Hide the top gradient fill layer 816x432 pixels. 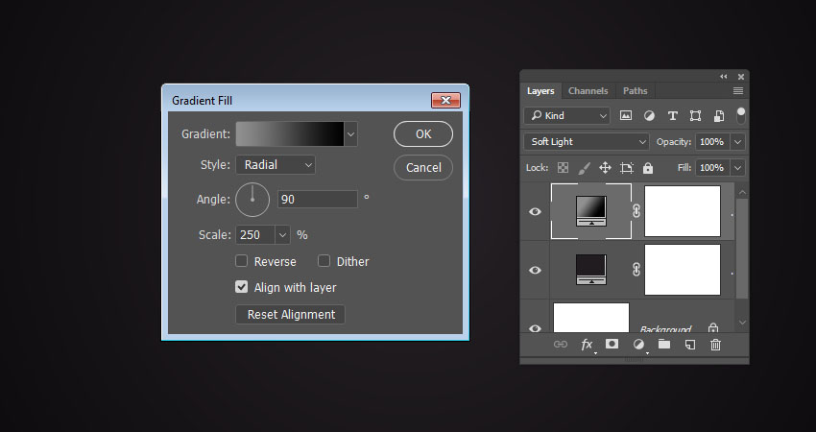(x=536, y=211)
